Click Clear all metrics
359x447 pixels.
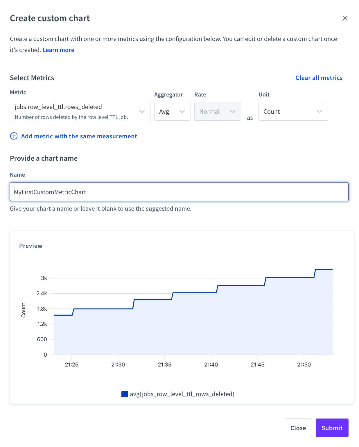click(x=319, y=78)
